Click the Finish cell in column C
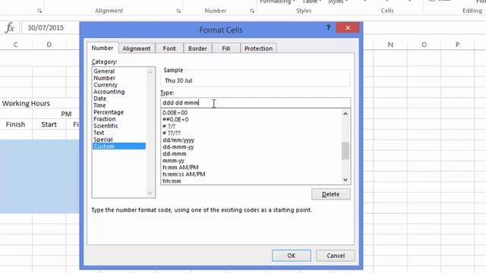Image resolution: width=486 pixels, height=273 pixels. 15,124
